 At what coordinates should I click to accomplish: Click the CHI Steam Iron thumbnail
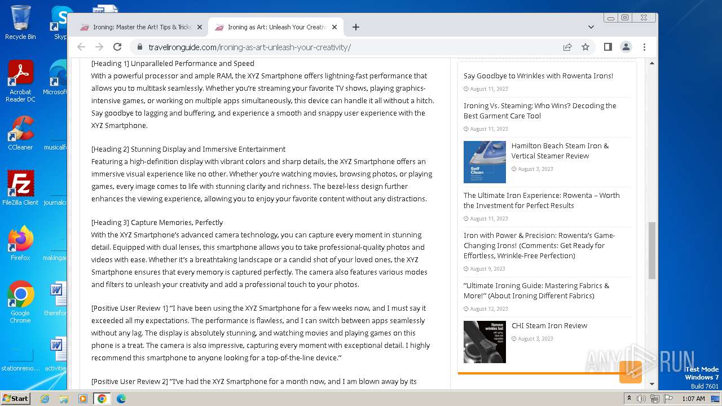pyautogui.click(x=485, y=342)
